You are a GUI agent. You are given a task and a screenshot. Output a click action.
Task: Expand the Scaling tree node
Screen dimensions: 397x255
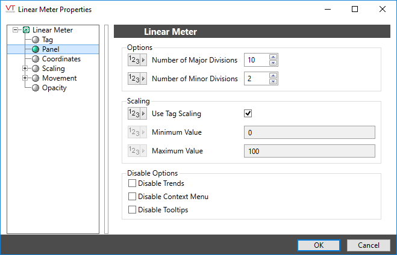click(x=25, y=69)
